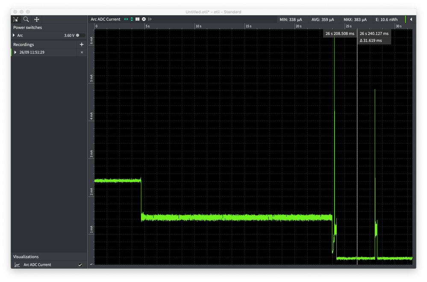Screen dimensions: 427x282
Task: Collapse the side panel with the triangle arrow
Action: click(411, 19)
